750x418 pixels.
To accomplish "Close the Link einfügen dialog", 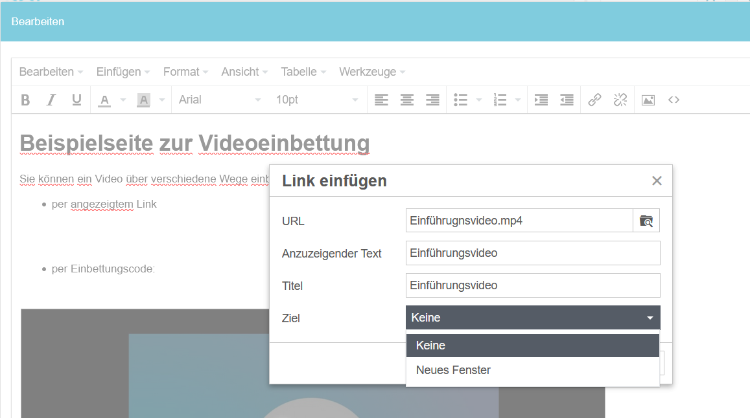I will coord(657,181).
